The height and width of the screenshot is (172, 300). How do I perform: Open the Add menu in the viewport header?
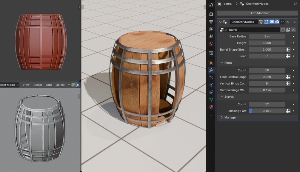pyautogui.click(x=48, y=85)
